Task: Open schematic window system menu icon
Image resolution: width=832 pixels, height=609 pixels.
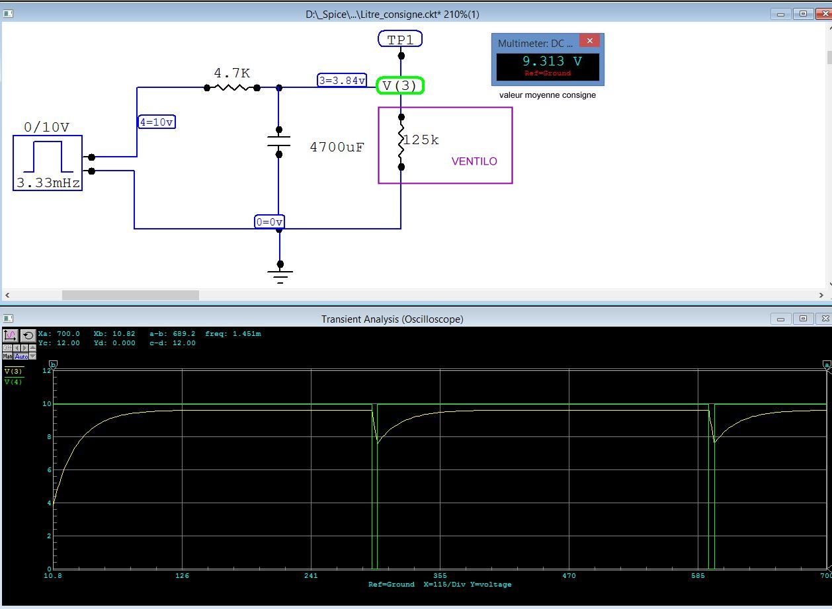Action: 9,14
